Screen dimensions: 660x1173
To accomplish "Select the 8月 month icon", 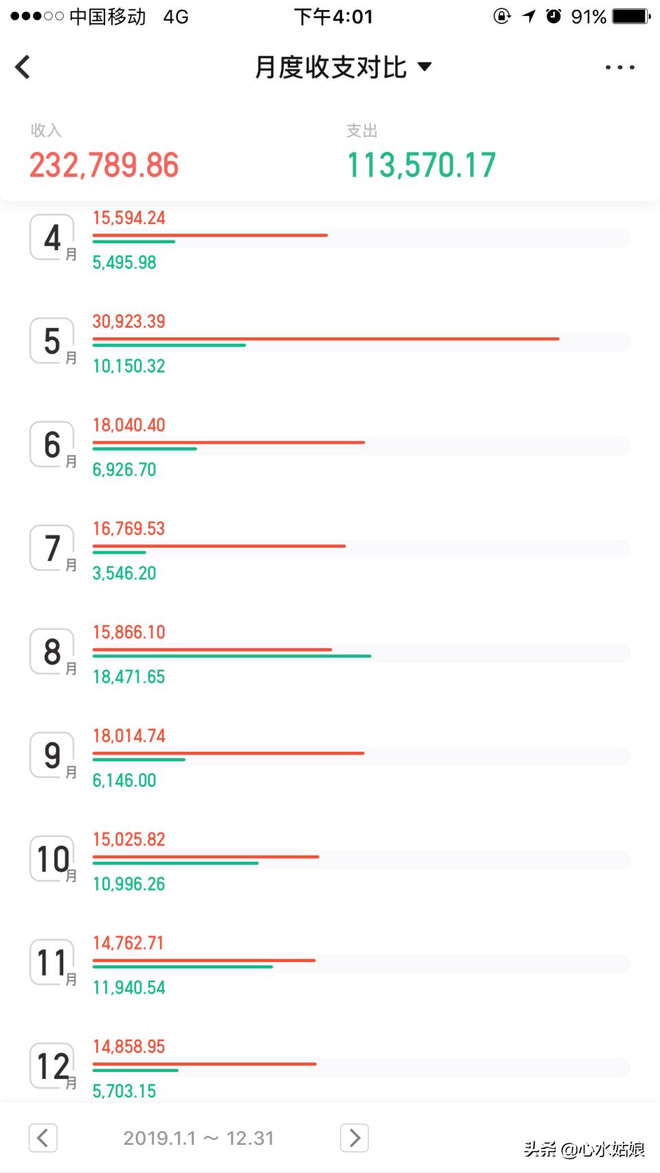I will point(52,651).
